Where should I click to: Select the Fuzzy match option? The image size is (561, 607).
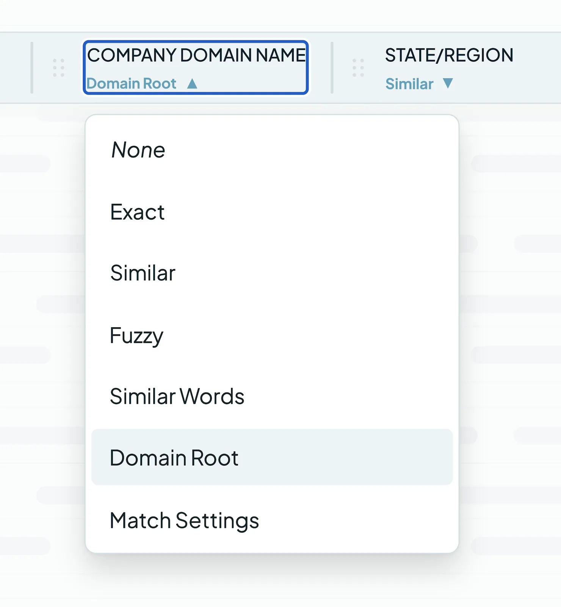tap(272, 335)
